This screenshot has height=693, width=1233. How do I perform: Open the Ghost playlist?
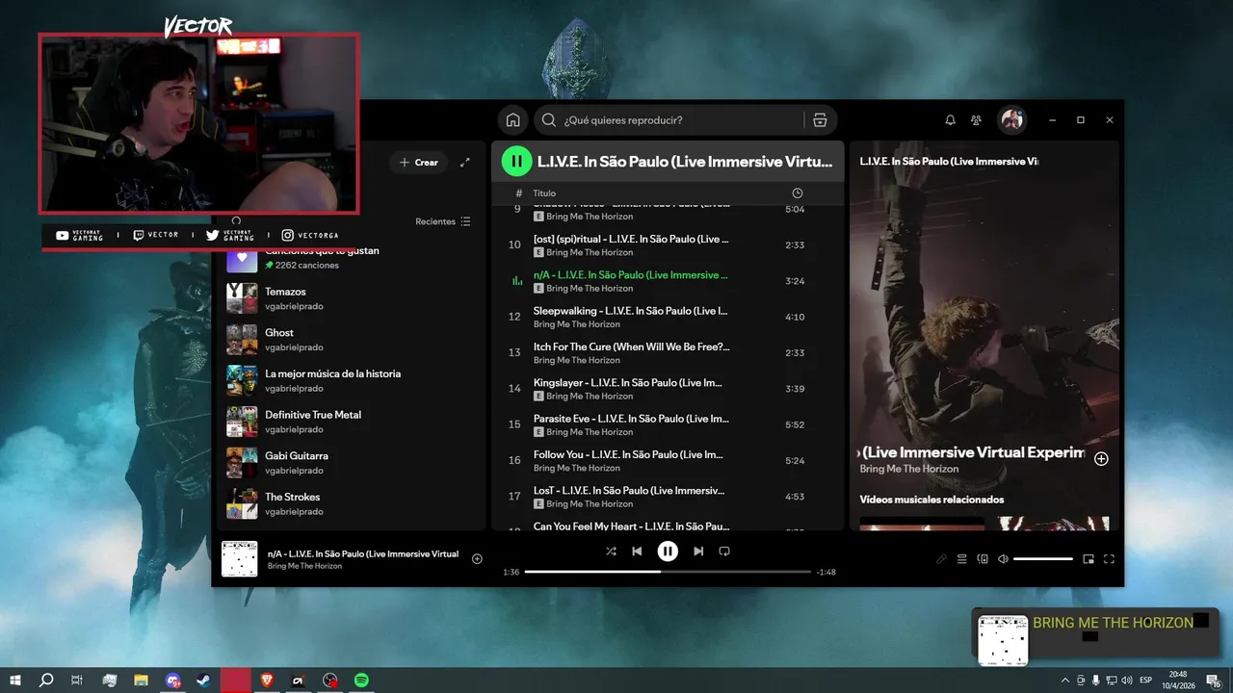coord(352,340)
